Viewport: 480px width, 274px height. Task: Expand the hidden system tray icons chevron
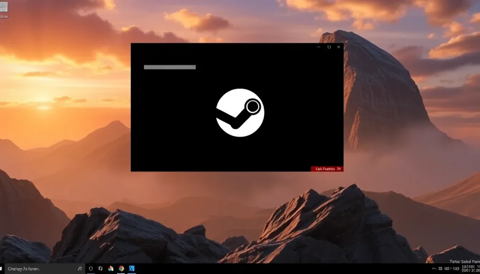[x=434, y=269]
